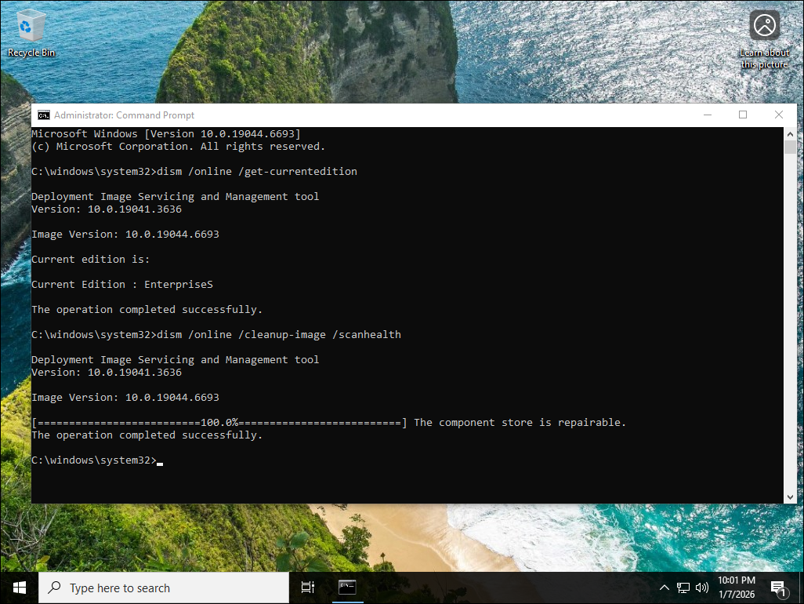804x604 pixels.
Task: Open the Windows Start menu
Action: click(19, 588)
